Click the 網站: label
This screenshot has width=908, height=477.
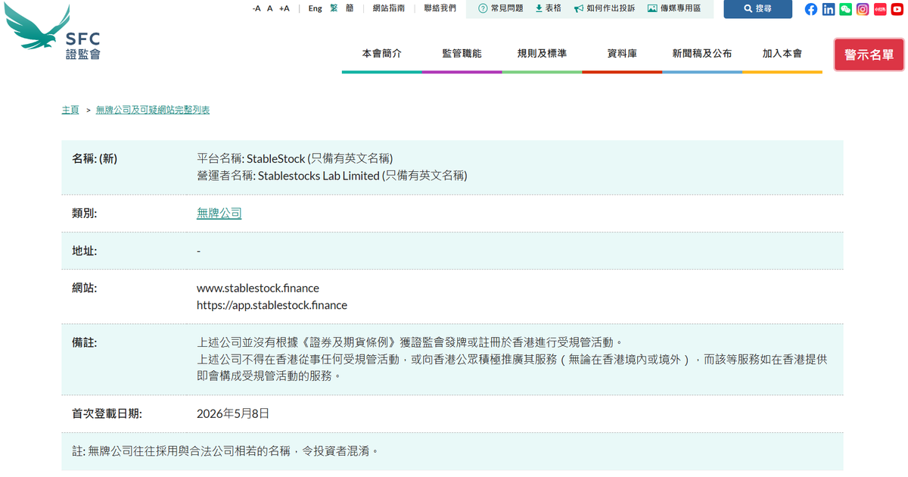tap(85, 288)
